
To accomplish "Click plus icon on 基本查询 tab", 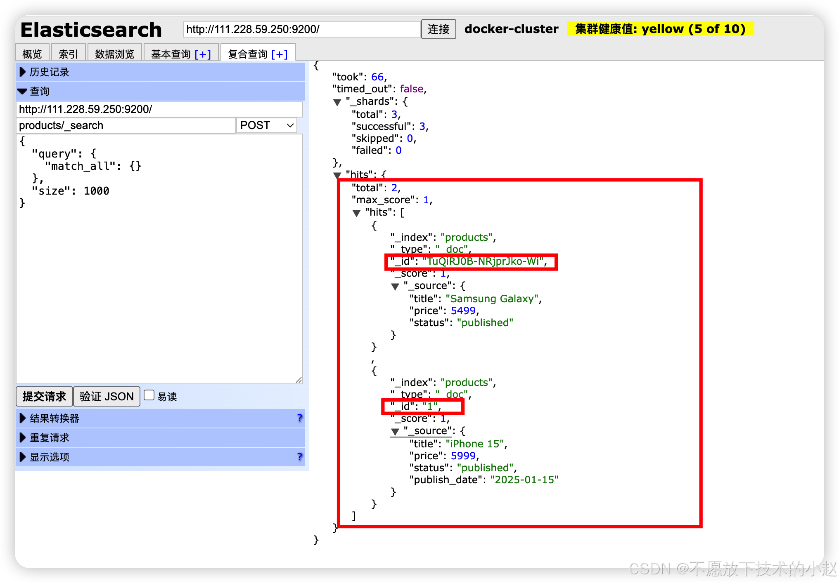I will 203,54.
